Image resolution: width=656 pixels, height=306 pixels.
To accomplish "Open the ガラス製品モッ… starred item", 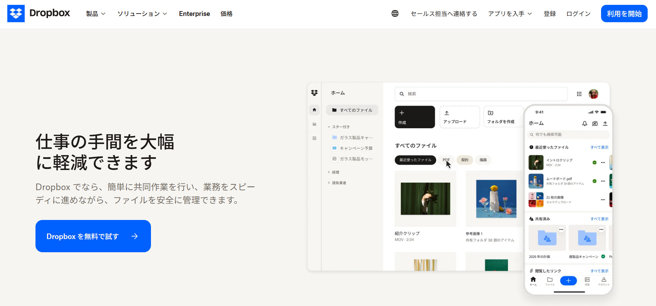I will 352,159.
